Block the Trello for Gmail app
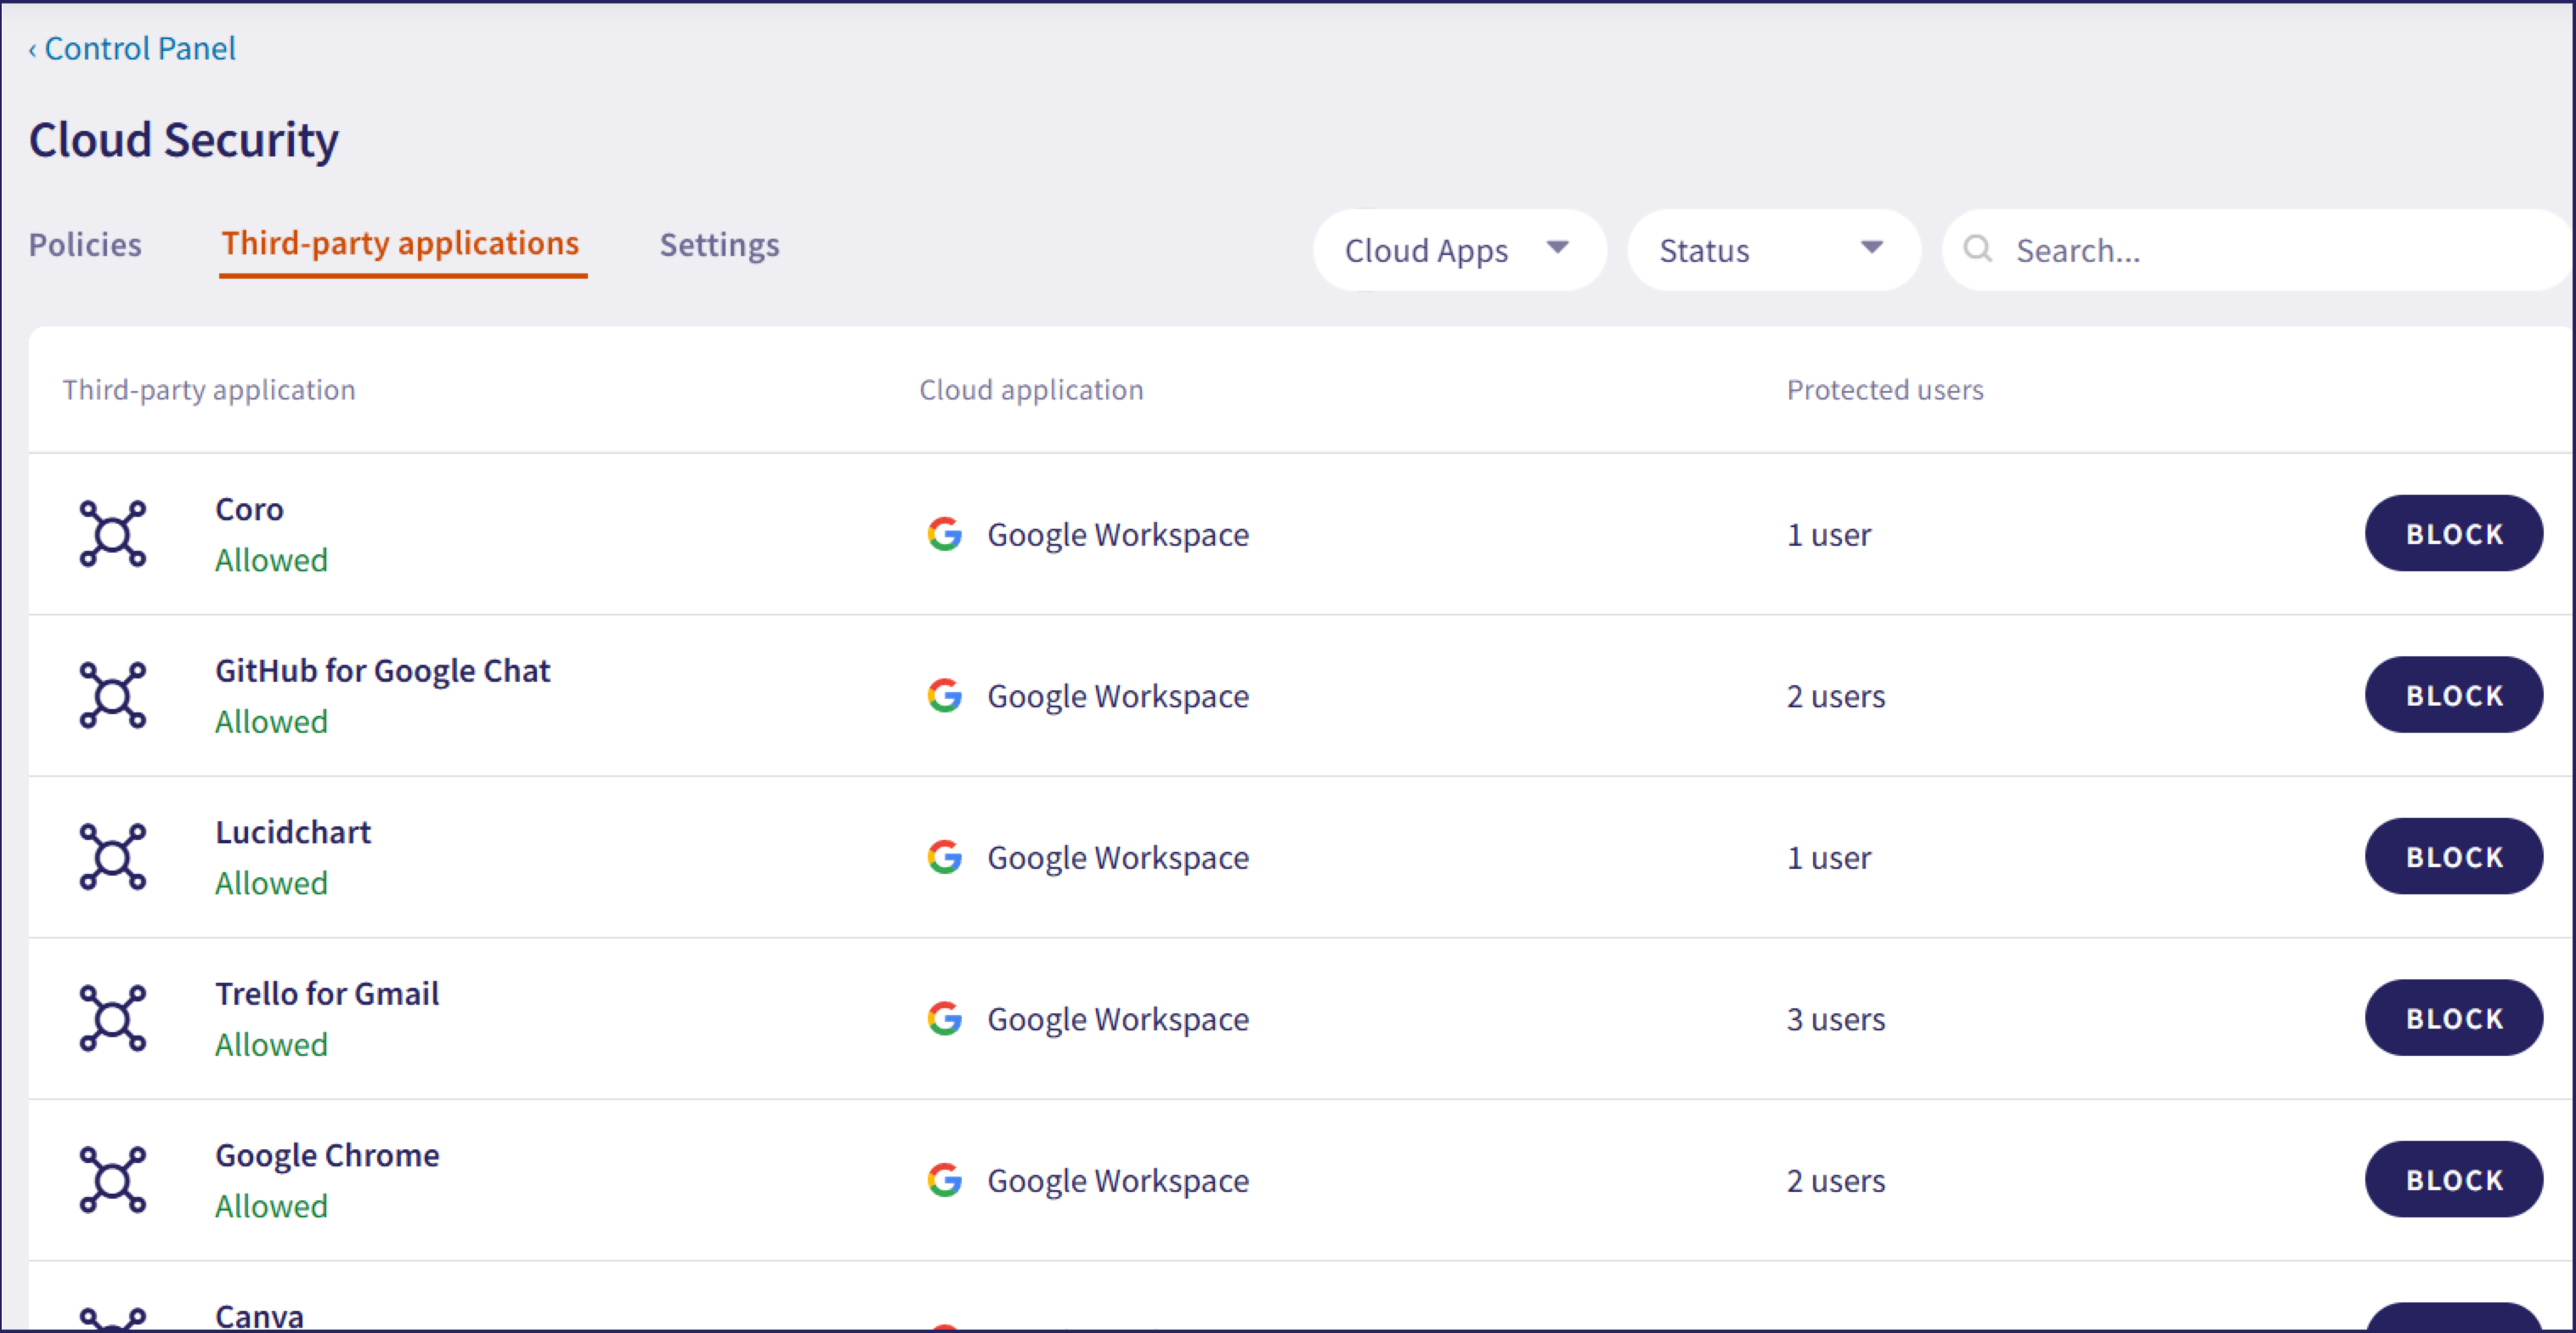Screen dimensions: 2576x1333 point(2453,1018)
